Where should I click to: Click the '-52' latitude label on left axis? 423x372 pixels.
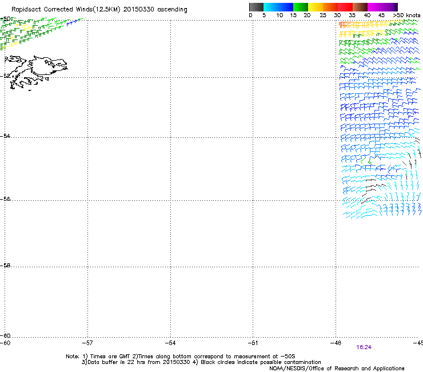click(x=5, y=76)
